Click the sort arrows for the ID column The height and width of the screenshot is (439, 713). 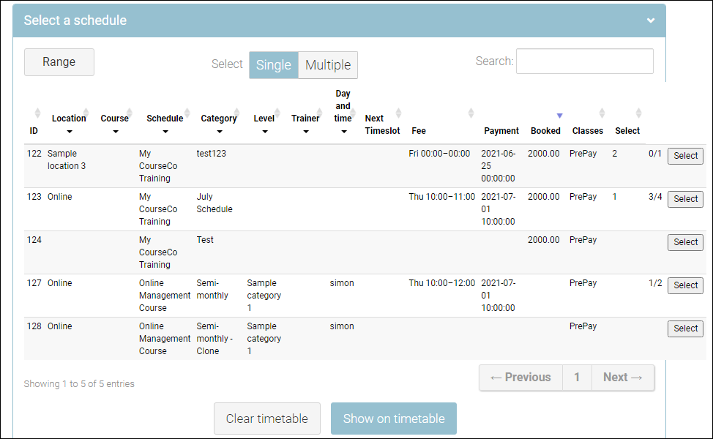[x=38, y=113]
